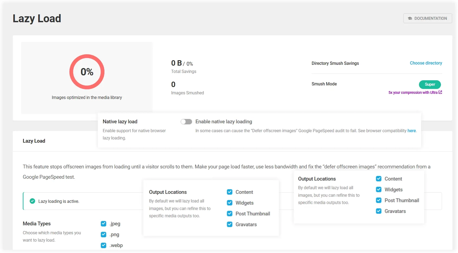Toggle Enable native lazy loading switch
The image size is (458, 253).
[186, 122]
